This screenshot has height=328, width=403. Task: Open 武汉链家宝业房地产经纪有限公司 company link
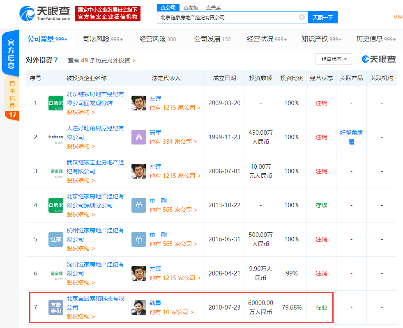[95, 167]
